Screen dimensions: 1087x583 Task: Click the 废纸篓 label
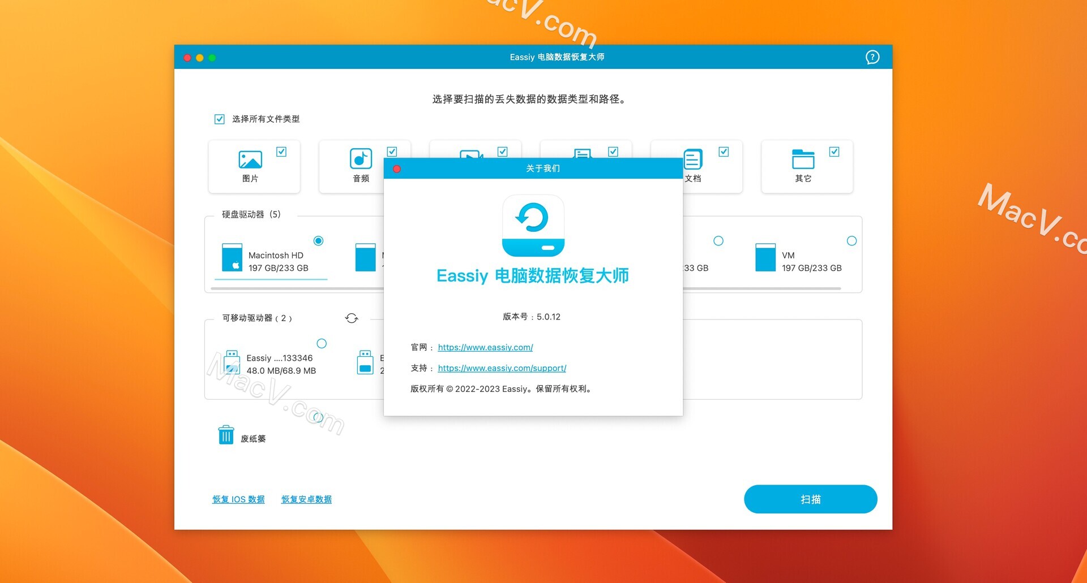[253, 439]
